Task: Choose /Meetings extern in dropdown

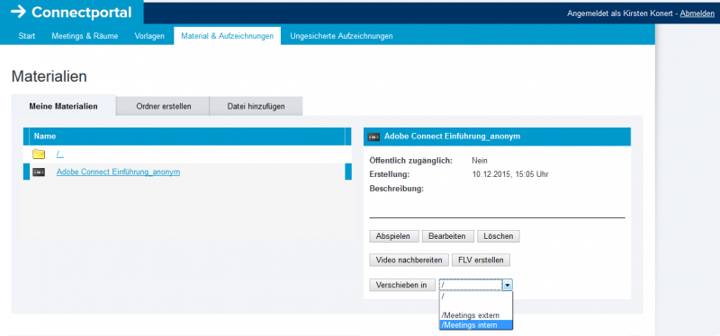Action: click(475, 315)
